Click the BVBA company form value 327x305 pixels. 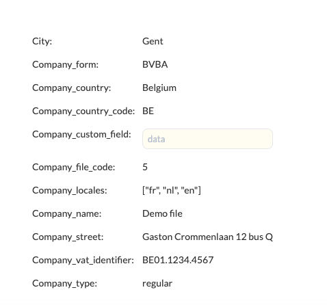tap(155, 64)
